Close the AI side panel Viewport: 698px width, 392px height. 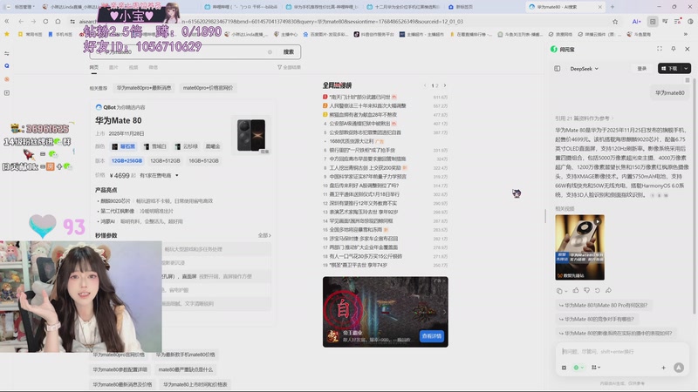[688, 49]
